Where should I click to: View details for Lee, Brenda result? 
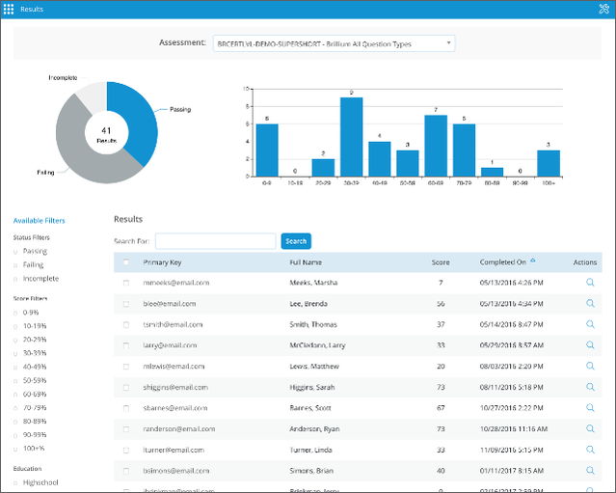point(590,303)
